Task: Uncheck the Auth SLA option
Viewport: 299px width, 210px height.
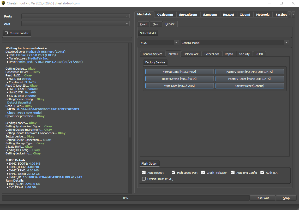Action: [262, 172]
